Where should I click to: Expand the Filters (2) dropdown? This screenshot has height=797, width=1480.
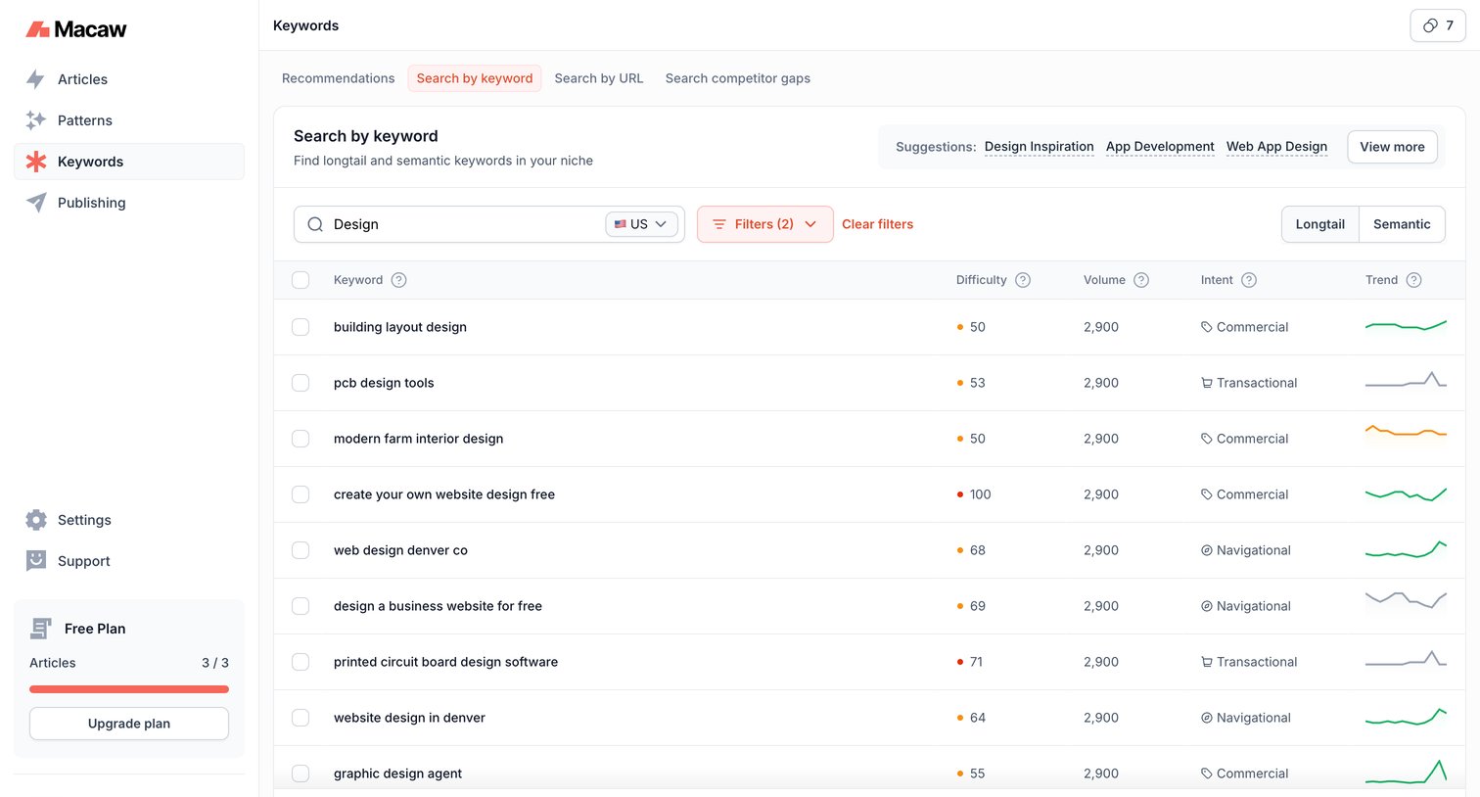(764, 224)
